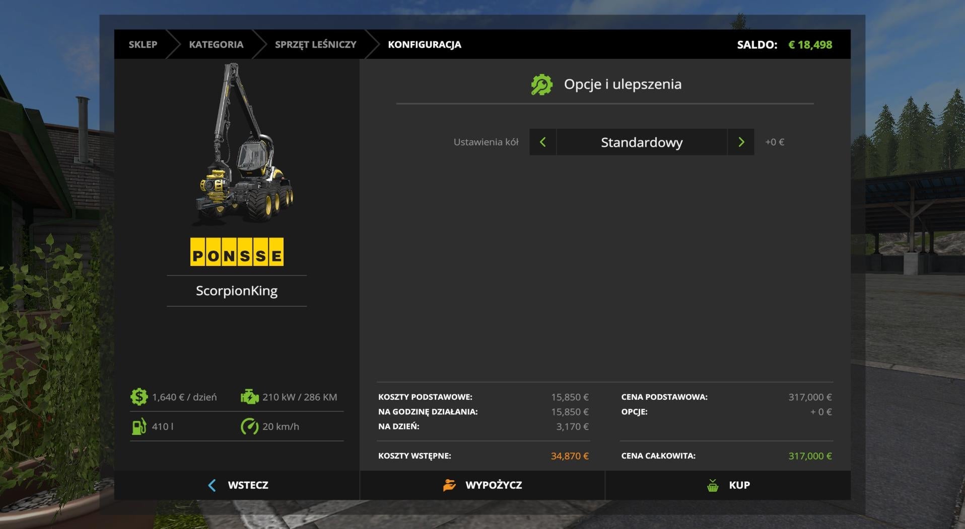Click the Na dzień label
Viewport: 965px width, 529px height.
pos(398,426)
